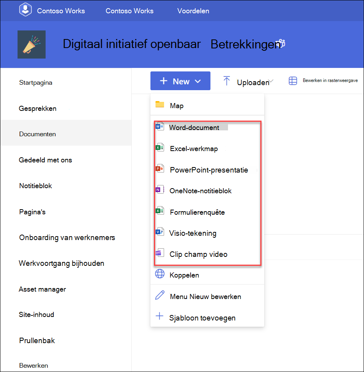Open Prullenbak in left navigation

tap(37, 340)
